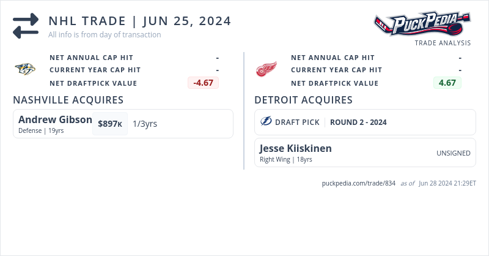Image resolution: width=489 pixels, height=256 pixels.
Task: Click the Detroit Acquires heading
Action: pyautogui.click(x=303, y=100)
